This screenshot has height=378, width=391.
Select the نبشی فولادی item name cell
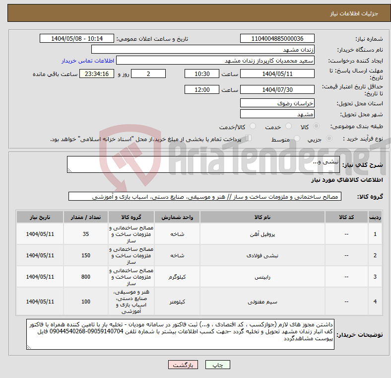262,255
